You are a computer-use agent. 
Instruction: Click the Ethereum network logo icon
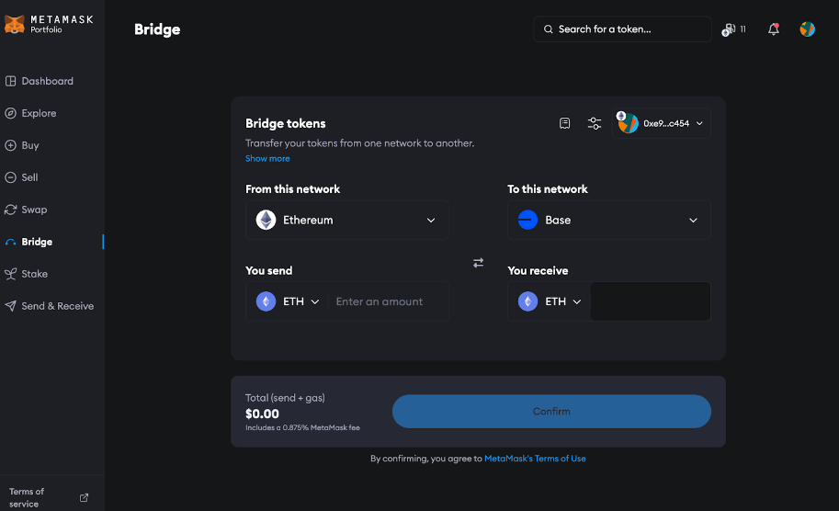tap(266, 220)
